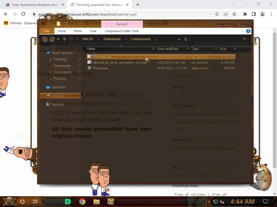Select Desktop in the navigation pane
This screenshot has height=207, width=277.
60,59
